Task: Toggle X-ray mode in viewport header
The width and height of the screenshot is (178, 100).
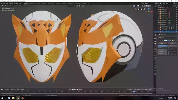Action: click(x=142, y=6)
